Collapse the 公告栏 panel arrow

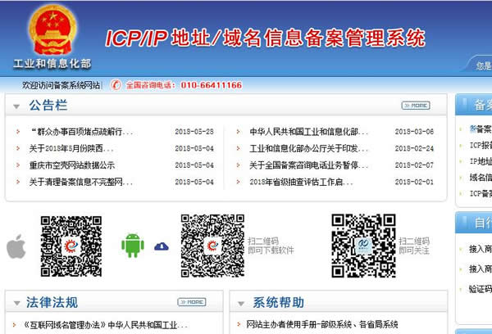pyautogui.click(x=17, y=106)
